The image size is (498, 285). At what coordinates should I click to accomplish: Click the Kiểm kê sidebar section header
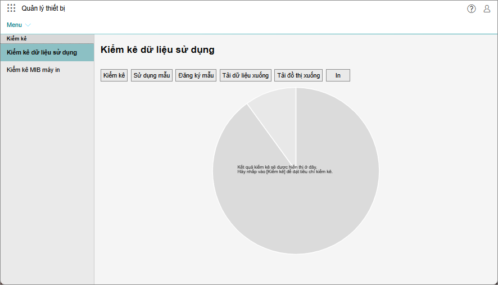pyautogui.click(x=17, y=38)
